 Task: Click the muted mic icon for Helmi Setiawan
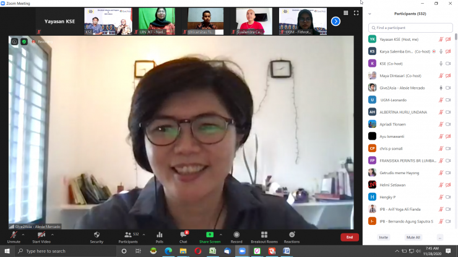click(441, 185)
